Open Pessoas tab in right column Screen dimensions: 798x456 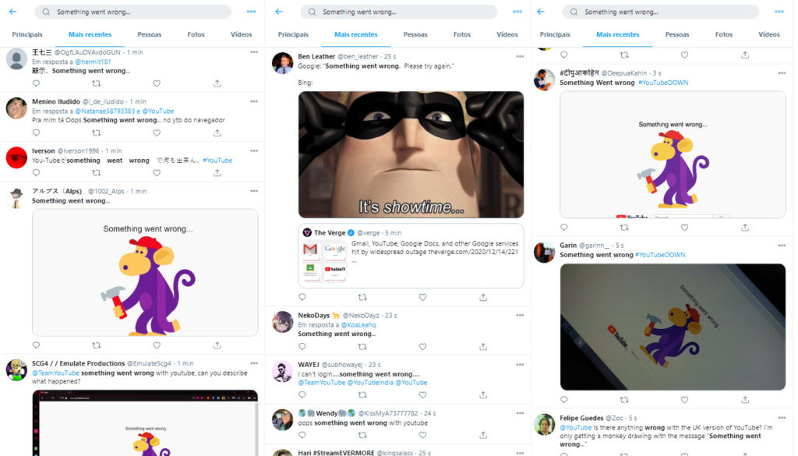(677, 34)
